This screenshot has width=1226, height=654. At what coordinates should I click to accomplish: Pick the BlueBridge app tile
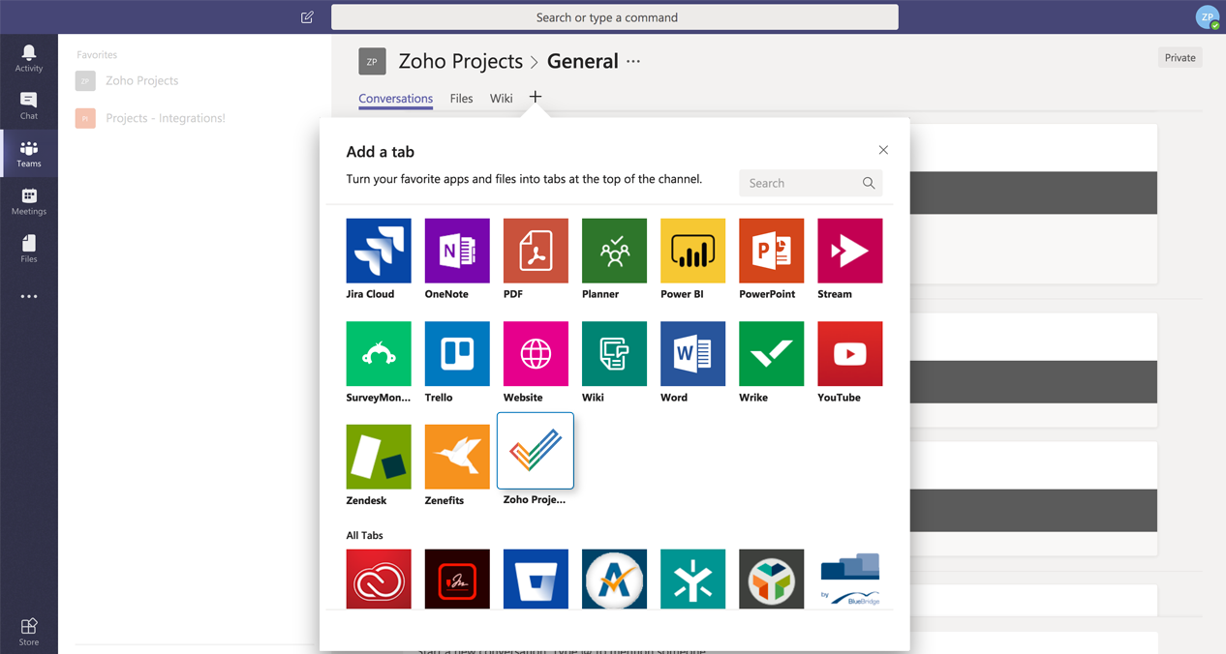[849, 579]
